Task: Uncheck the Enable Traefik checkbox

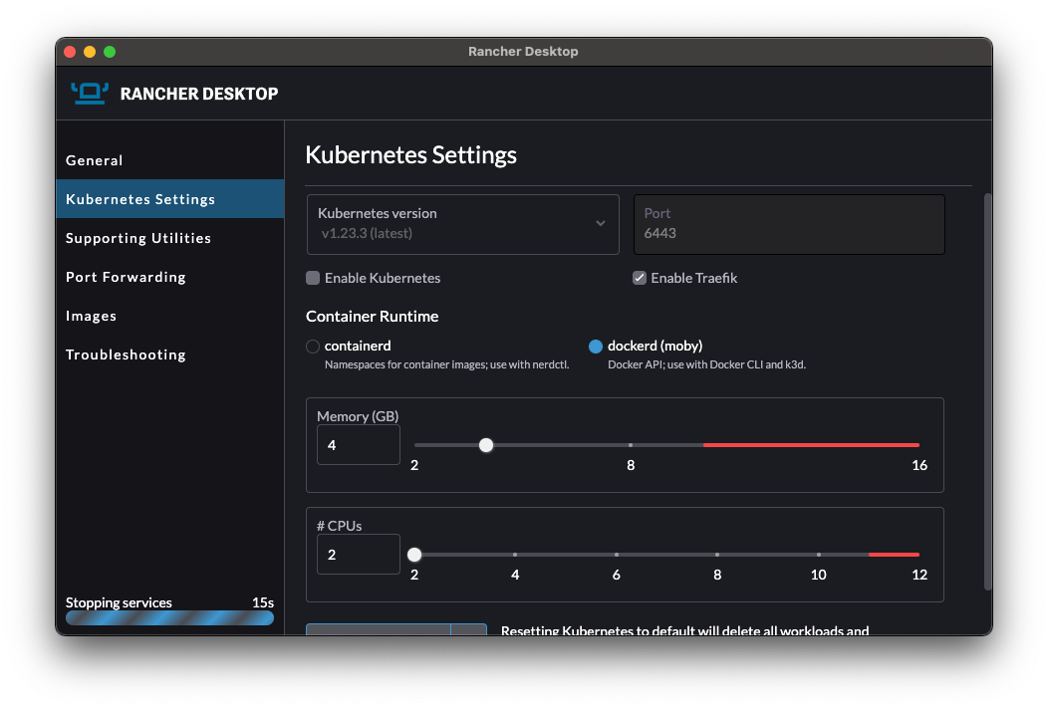Action: pos(640,278)
